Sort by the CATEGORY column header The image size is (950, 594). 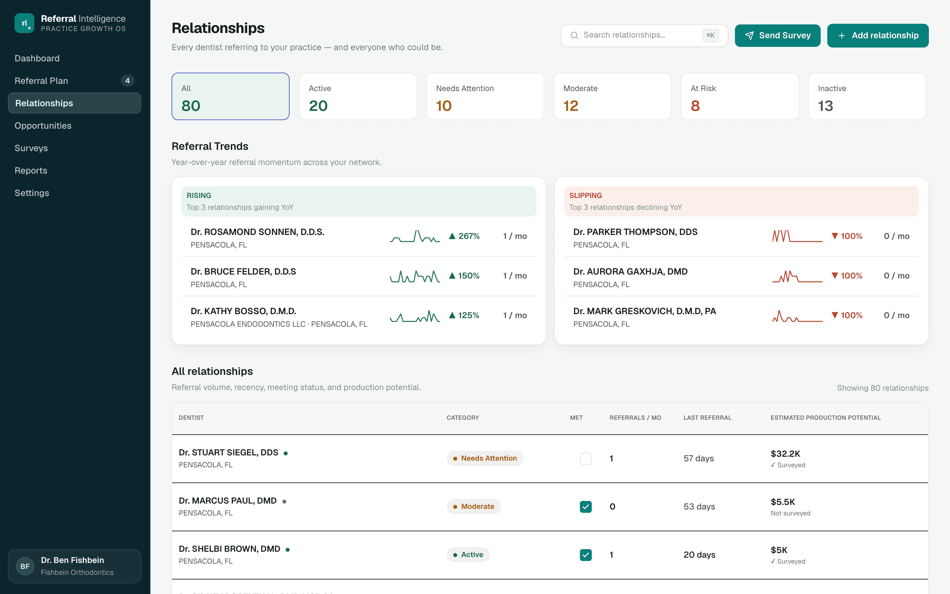[x=462, y=417]
